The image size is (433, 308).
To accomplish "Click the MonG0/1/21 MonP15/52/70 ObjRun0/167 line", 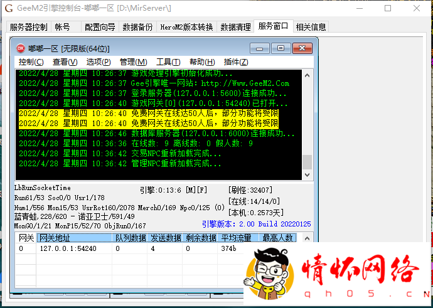I will [x=80, y=226].
